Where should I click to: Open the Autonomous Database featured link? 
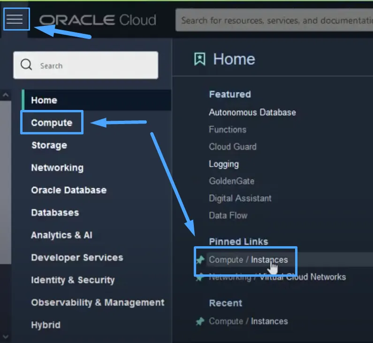[x=252, y=112]
